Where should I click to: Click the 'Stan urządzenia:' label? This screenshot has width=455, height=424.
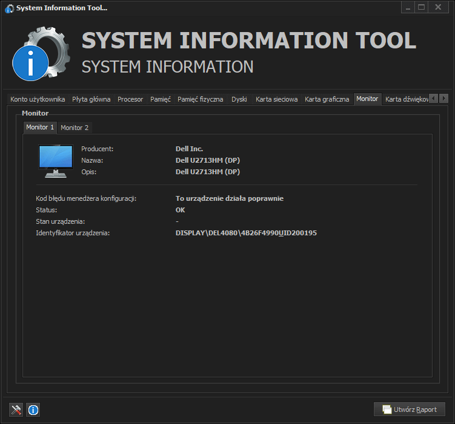coord(61,221)
